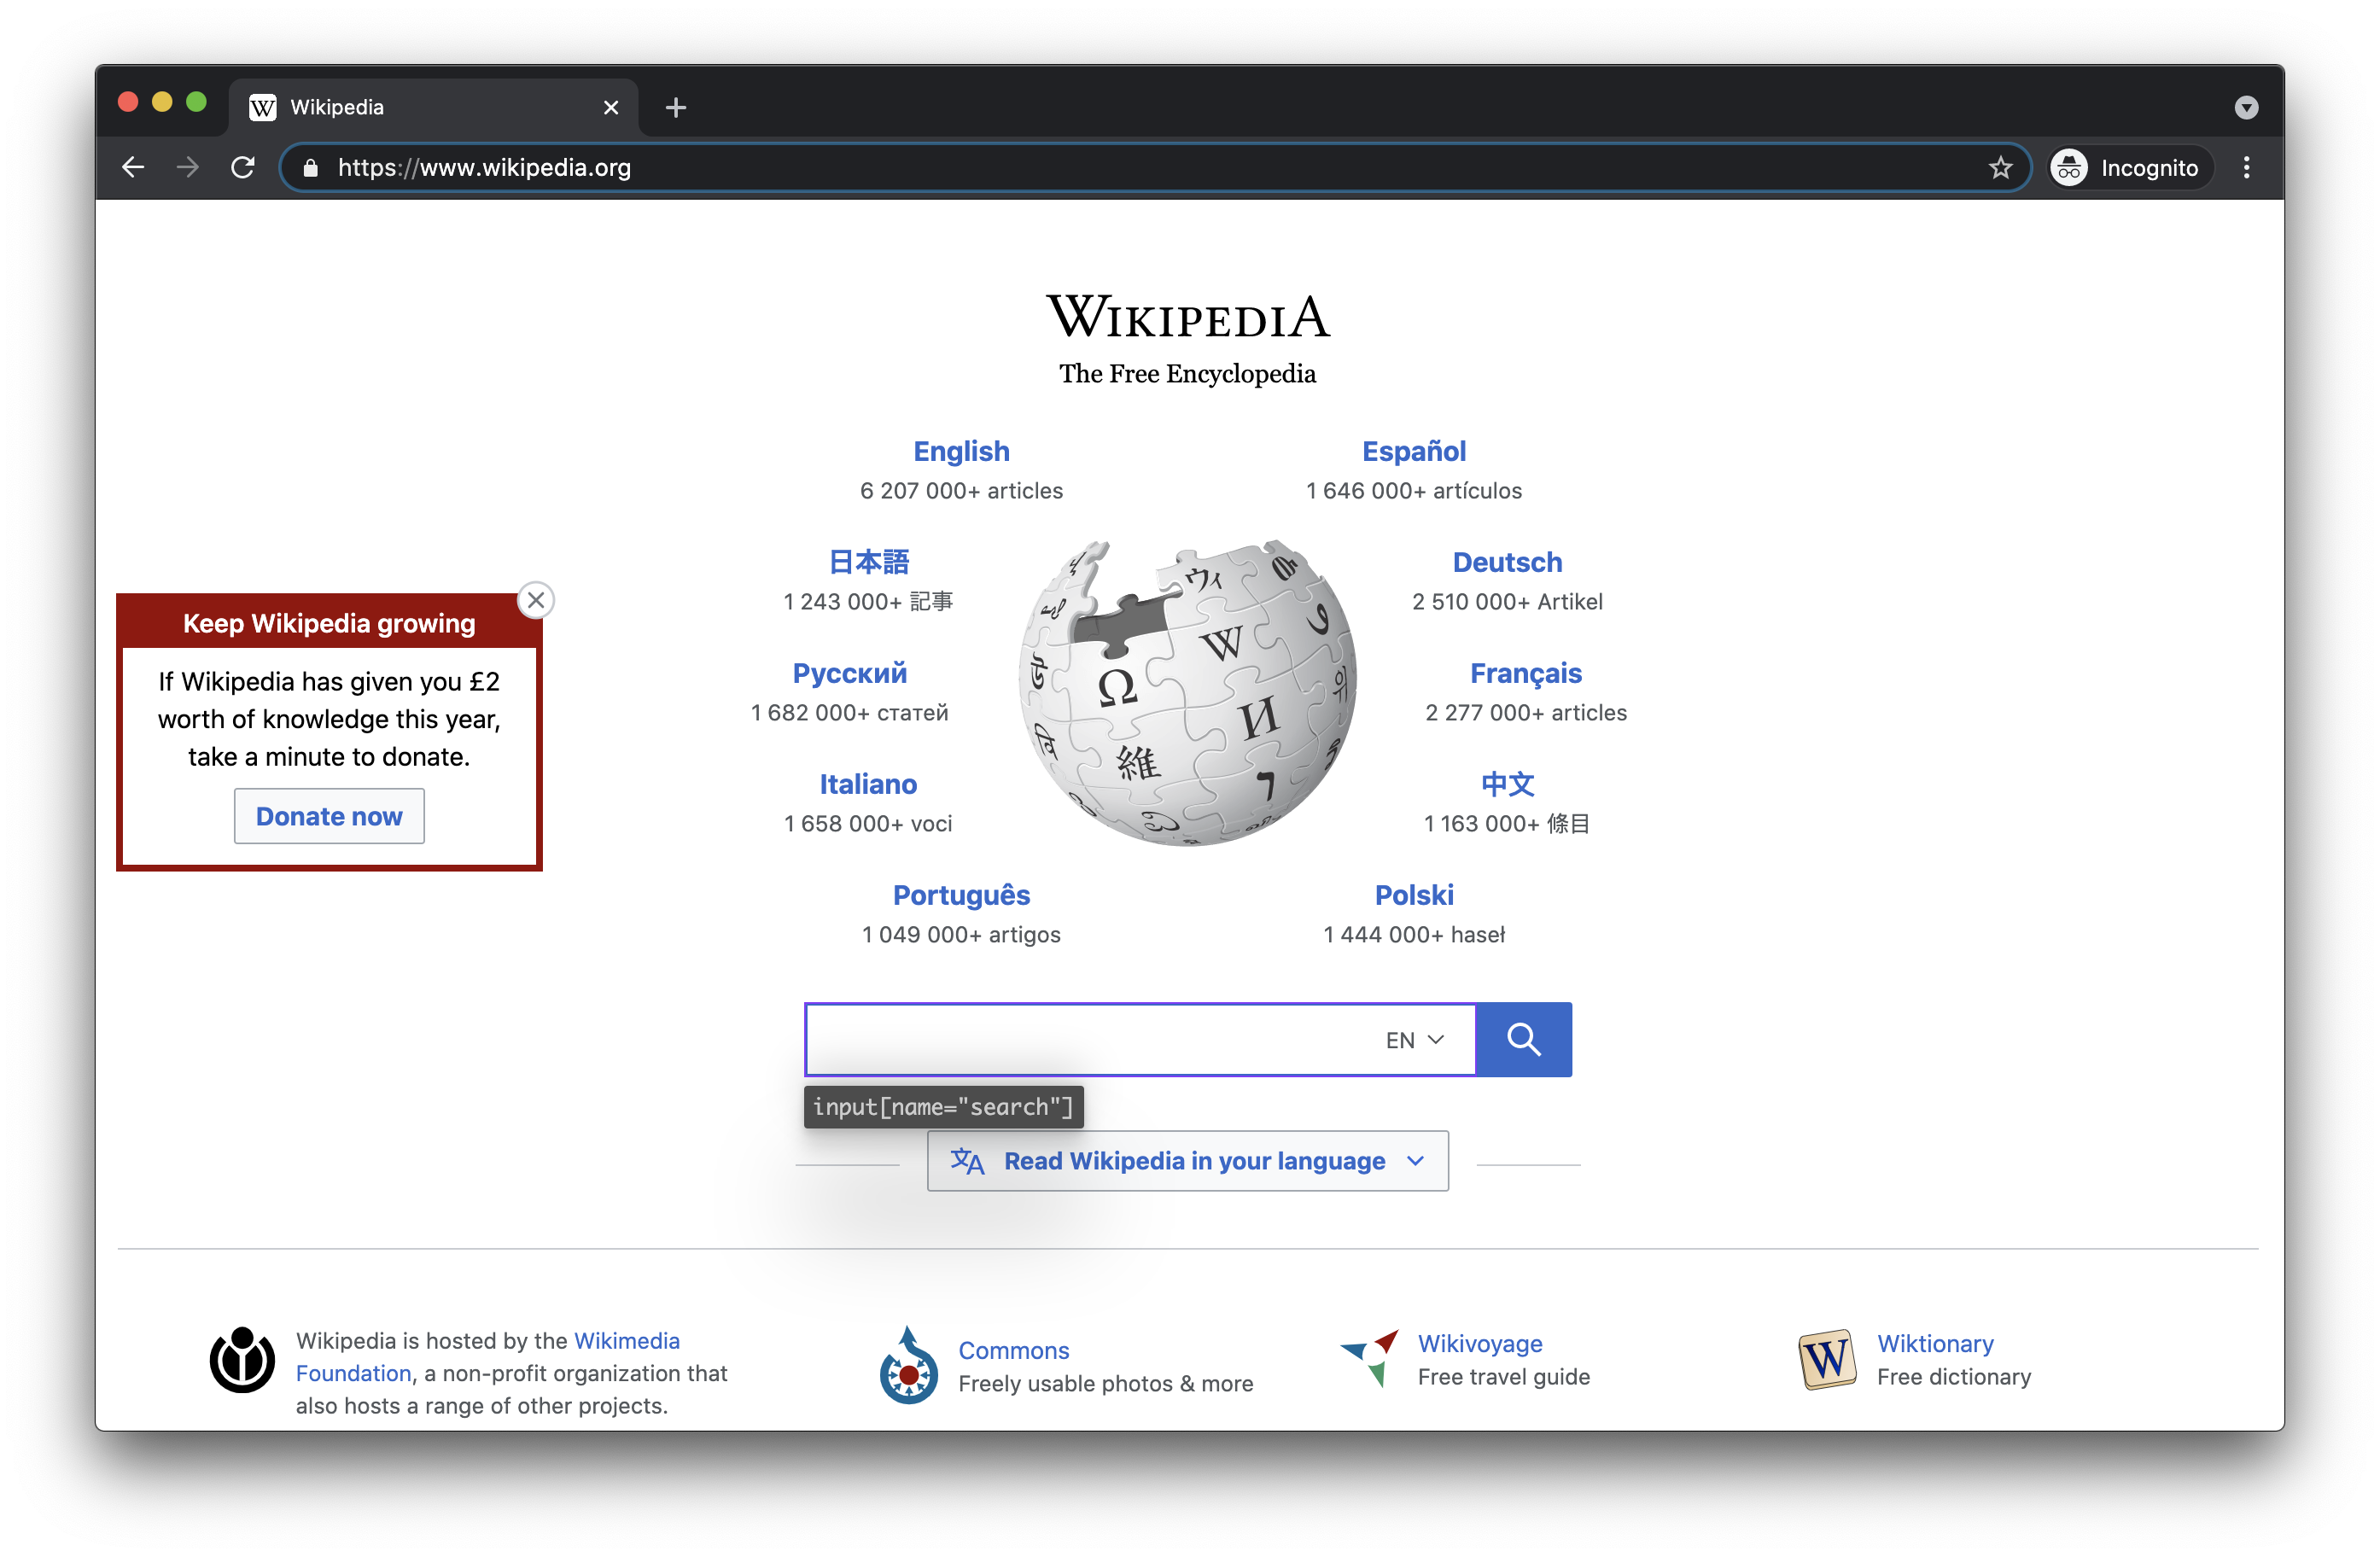Screen dimensions: 2380x1557
Task: Go back using the back arrow
Action: click(133, 167)
